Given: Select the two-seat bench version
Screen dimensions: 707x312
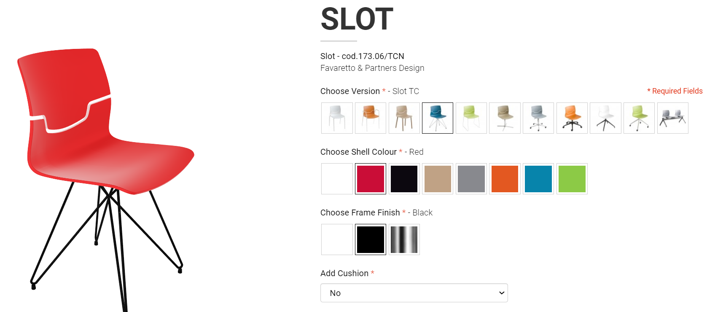Looking at the screenshot, I should 673,118.
